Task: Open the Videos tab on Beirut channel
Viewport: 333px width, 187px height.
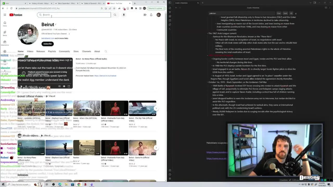Action: point(30,51)
